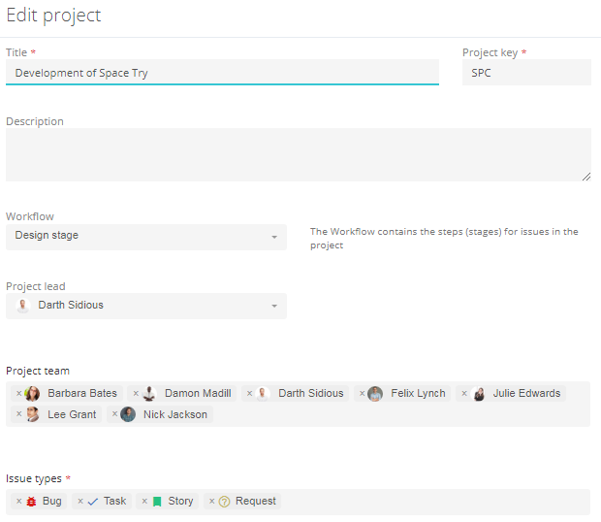This screenshot has width=601, height=522.
Task: Click the red Bug icon
Action: coord(31,502)
